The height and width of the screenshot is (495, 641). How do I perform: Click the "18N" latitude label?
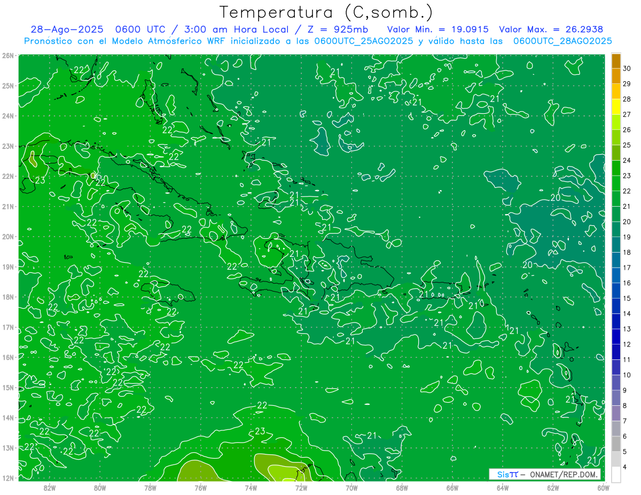coord(8,296)
